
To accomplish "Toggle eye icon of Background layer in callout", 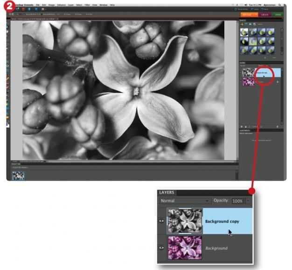I will pos(162,248).
